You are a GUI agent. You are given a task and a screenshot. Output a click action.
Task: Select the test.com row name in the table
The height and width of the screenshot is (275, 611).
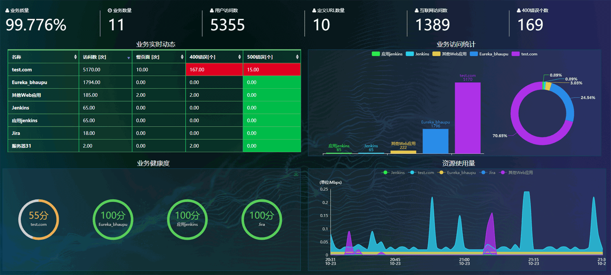(22, 70)
